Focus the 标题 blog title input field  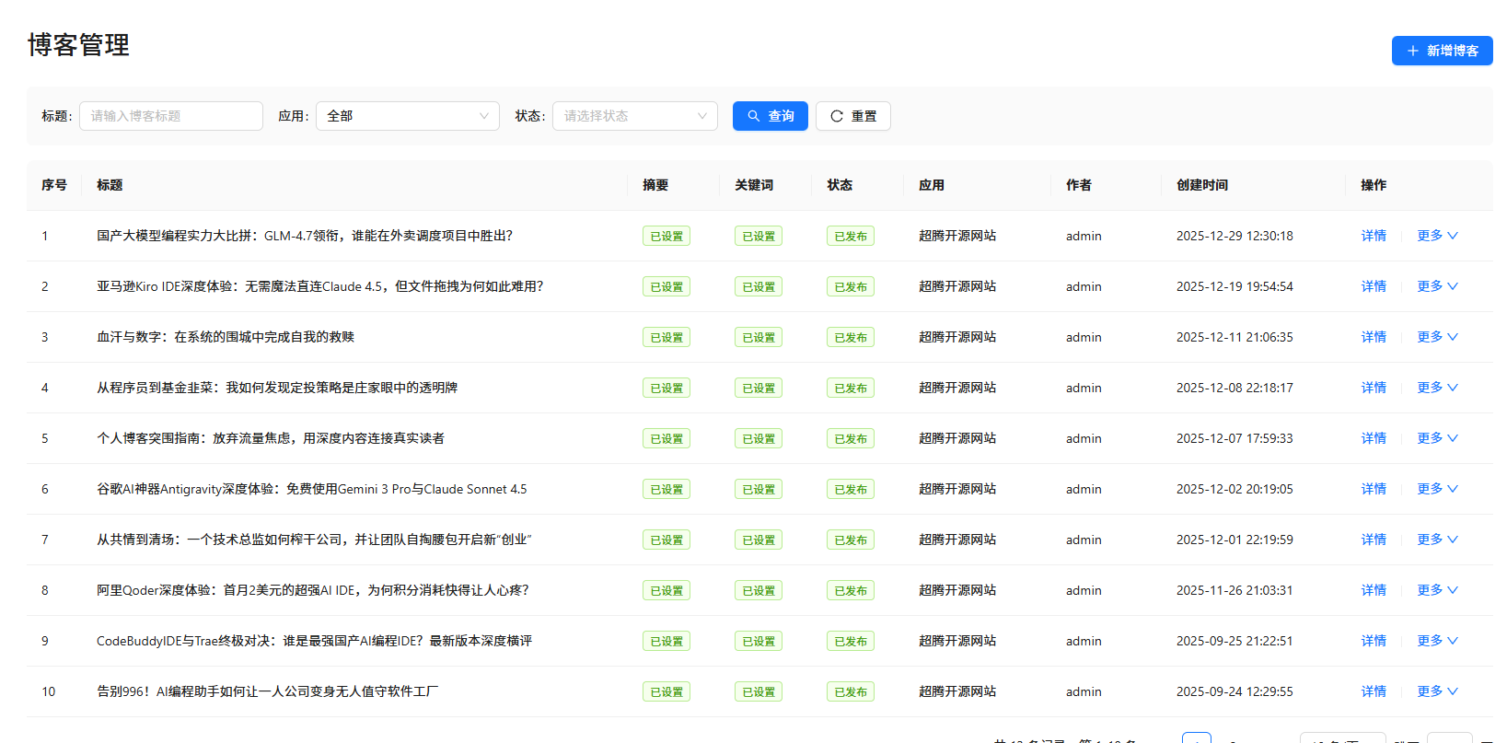click(x=171, y=116)
